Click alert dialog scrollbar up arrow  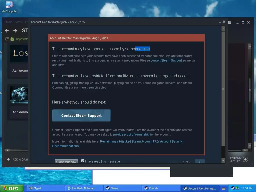click(223, 29)
